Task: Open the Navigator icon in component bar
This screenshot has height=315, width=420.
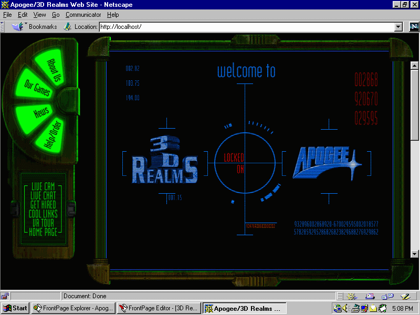Action: pos(352,296)
